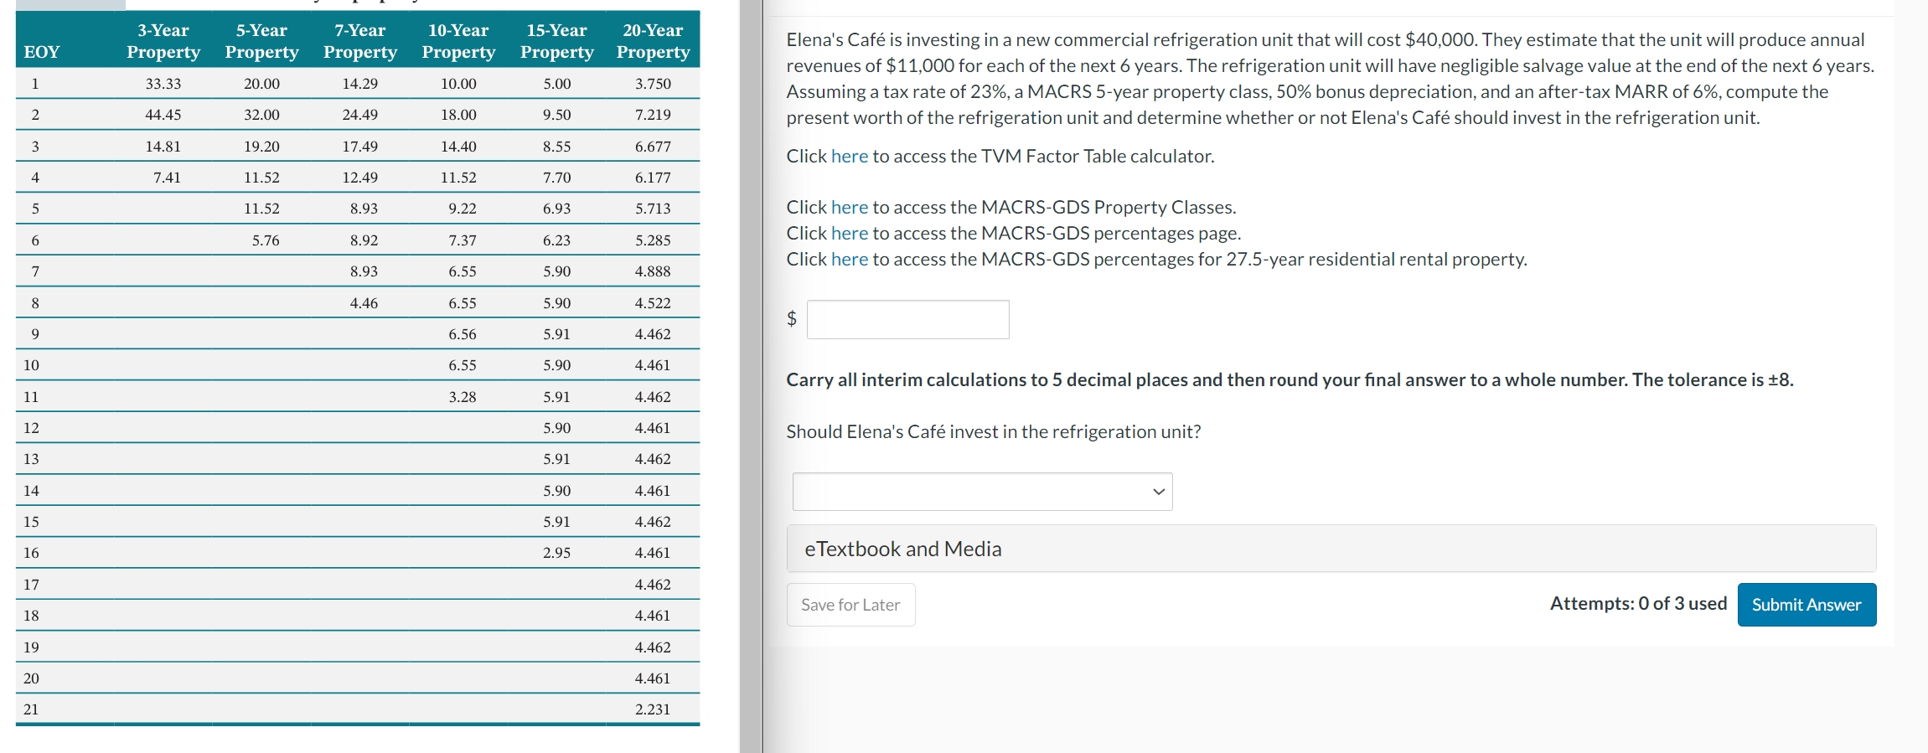The width and height of the screenshot is (1928, 753).
Task: Select the 7.219 cell in the table
Action: (x=653, y=115)
